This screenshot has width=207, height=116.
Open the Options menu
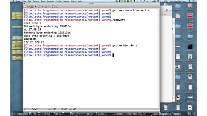[36, 1]
